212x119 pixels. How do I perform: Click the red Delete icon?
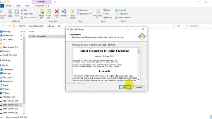coord(57,12)
